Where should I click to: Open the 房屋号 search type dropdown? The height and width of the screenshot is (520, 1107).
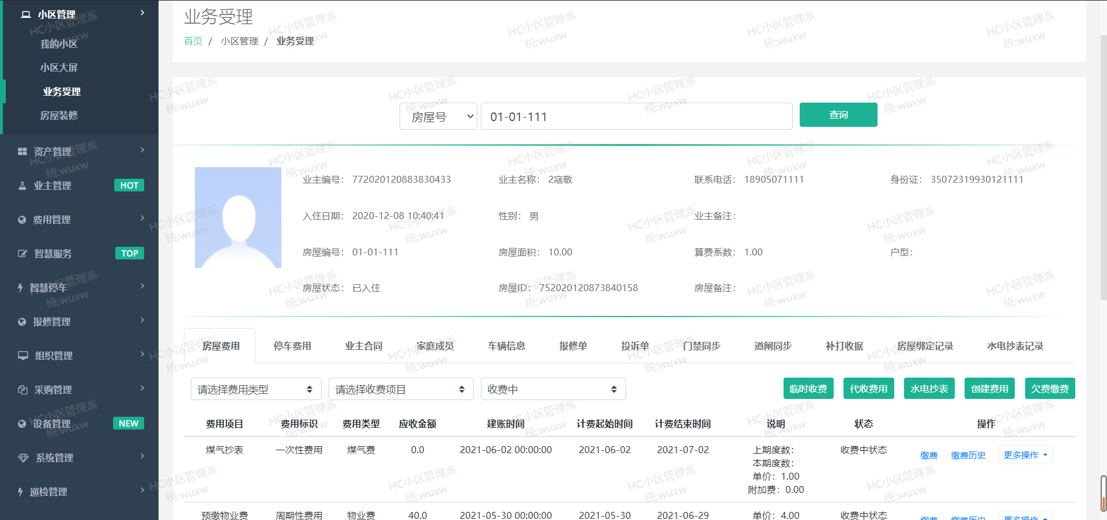point(438,116)
